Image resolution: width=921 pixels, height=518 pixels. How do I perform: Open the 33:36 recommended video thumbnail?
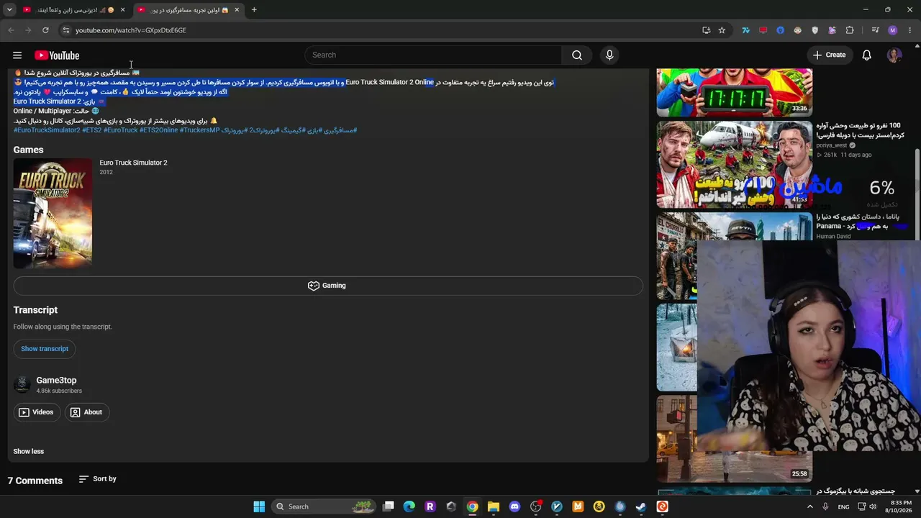coord(735,92)
